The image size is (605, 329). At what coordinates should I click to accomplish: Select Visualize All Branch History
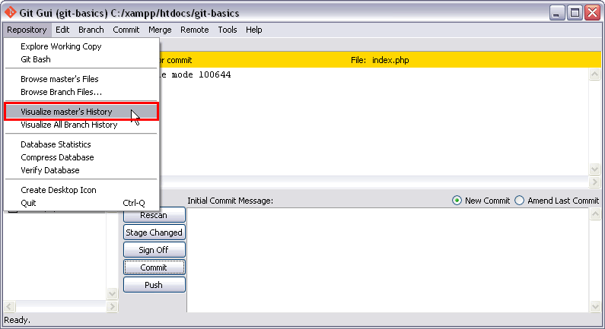tap(68, 125)
